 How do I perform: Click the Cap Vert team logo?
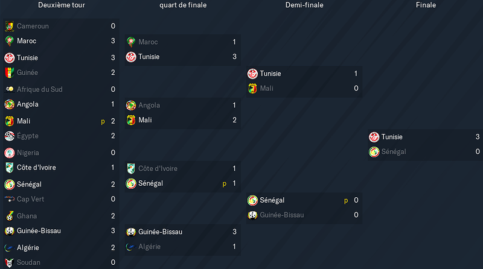click(10, 199)
